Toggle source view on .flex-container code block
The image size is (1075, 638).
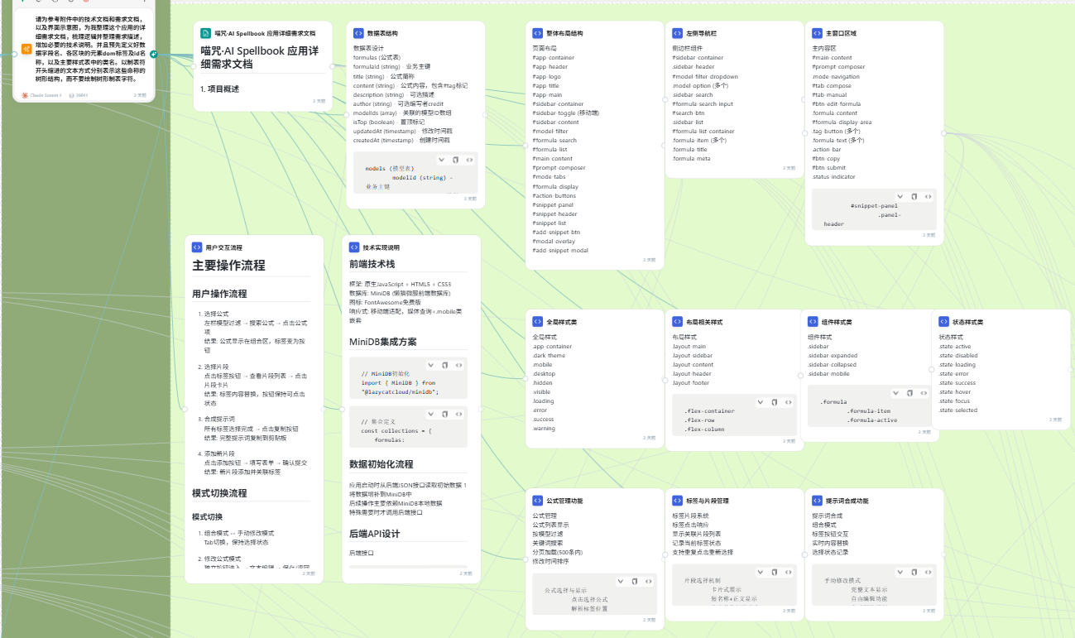click(789, 402)
